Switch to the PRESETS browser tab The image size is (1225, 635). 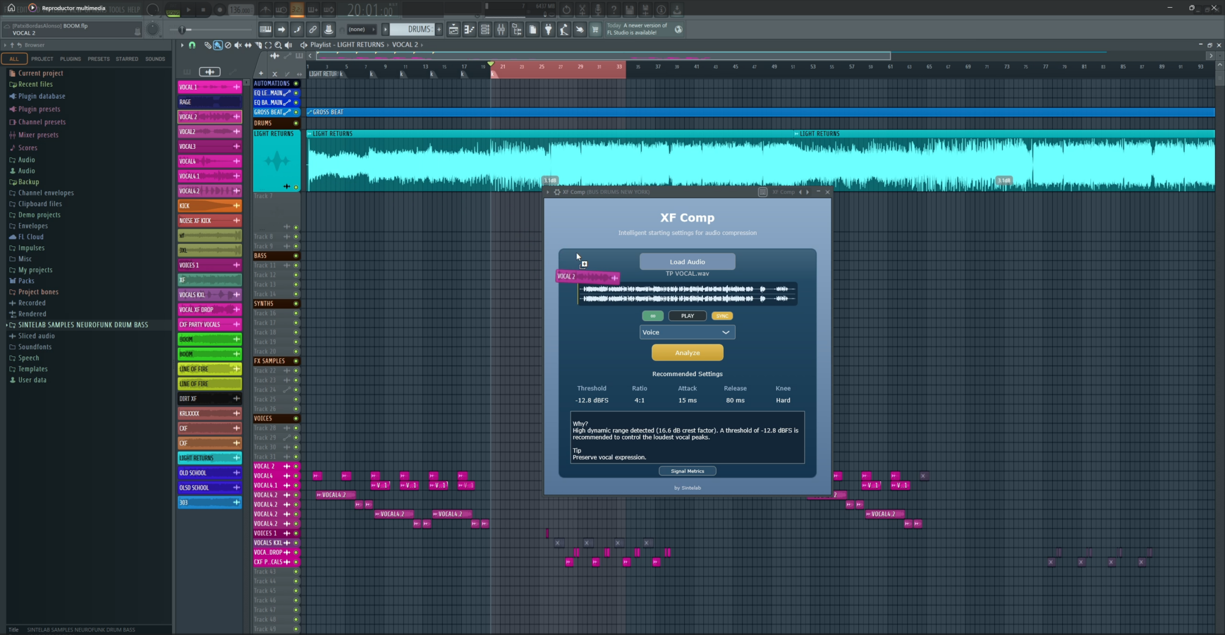pyautogui.click(x=99, y=59)
